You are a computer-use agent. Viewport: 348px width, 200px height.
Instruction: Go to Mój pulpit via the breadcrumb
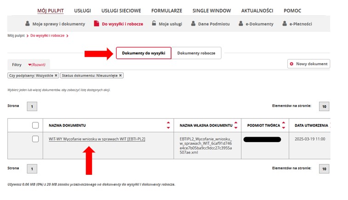(x=16, y=35)
